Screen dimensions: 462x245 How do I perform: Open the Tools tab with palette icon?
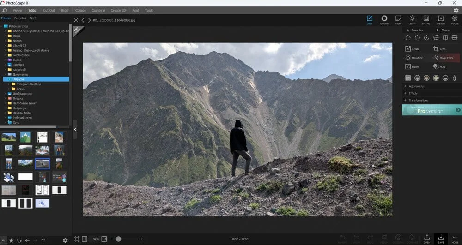click(x=455, y=20)
